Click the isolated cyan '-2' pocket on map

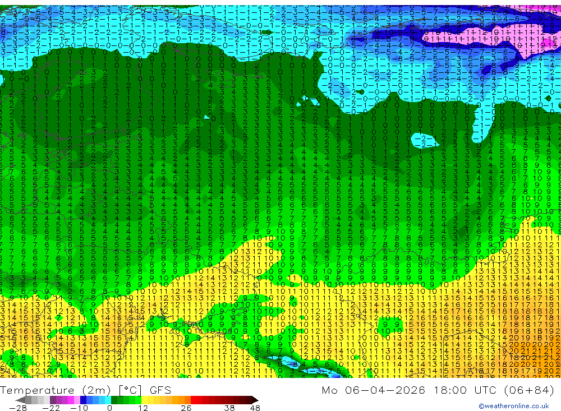coord(424,141)
